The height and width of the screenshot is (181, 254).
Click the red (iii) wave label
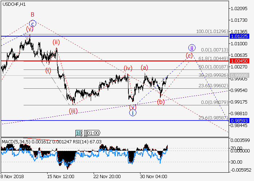pos(74,111)
